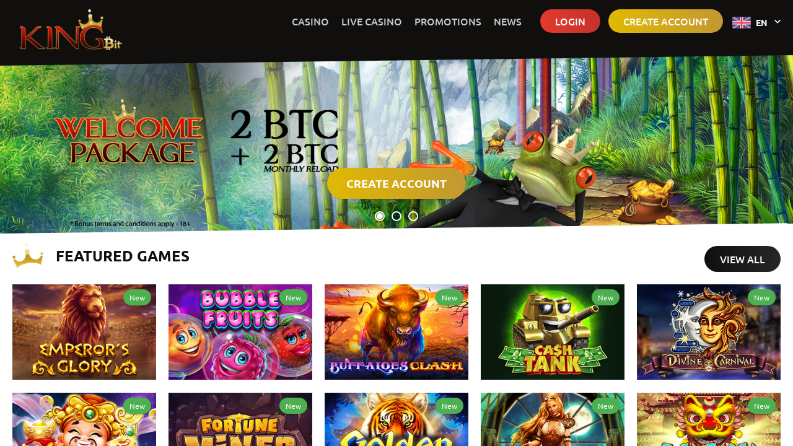
Task: Open the Casino menu item
Action: tap(310, 22)
